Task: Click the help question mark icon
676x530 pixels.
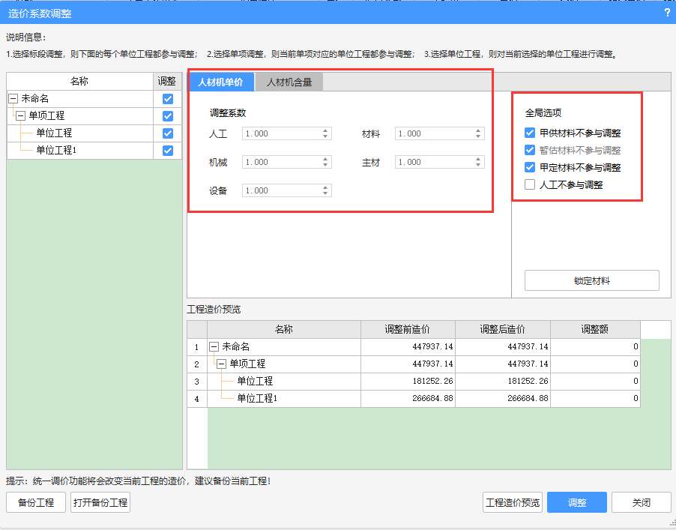Action: 667,13
